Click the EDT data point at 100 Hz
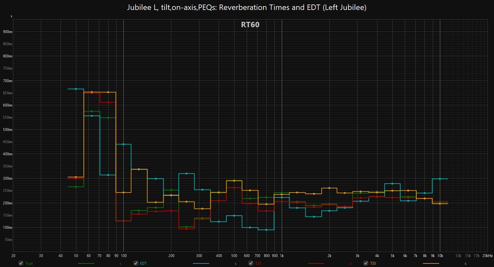The image size is (494, 267). tap(123, 144)
